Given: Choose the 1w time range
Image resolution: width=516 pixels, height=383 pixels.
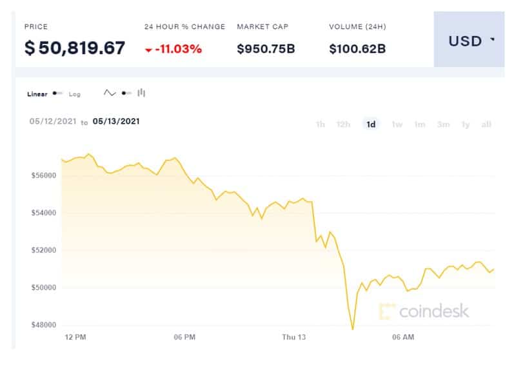Looking at the screenshot, I should click(x=397, y=124).
